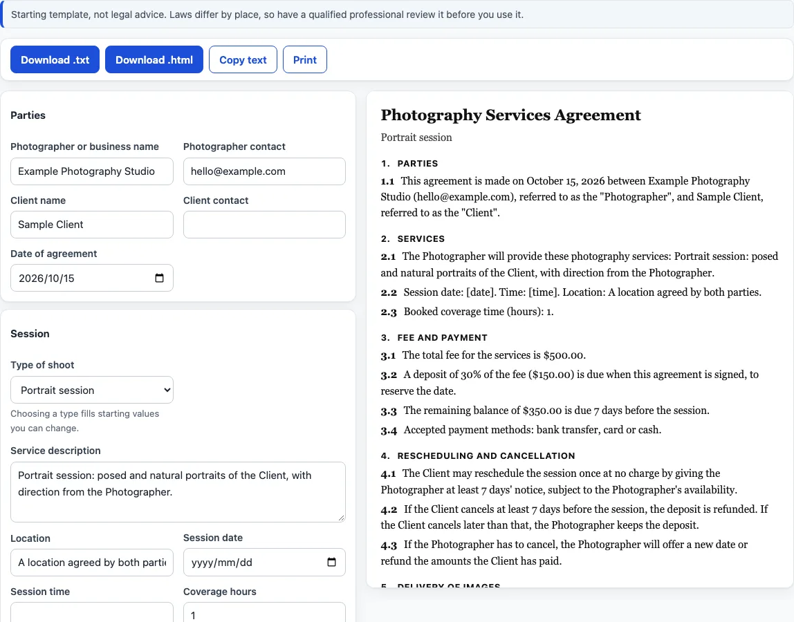This screenshot has height=622, width=794.
Task: Expand the Type of shoot dropdown
Action: click(92, 390)
